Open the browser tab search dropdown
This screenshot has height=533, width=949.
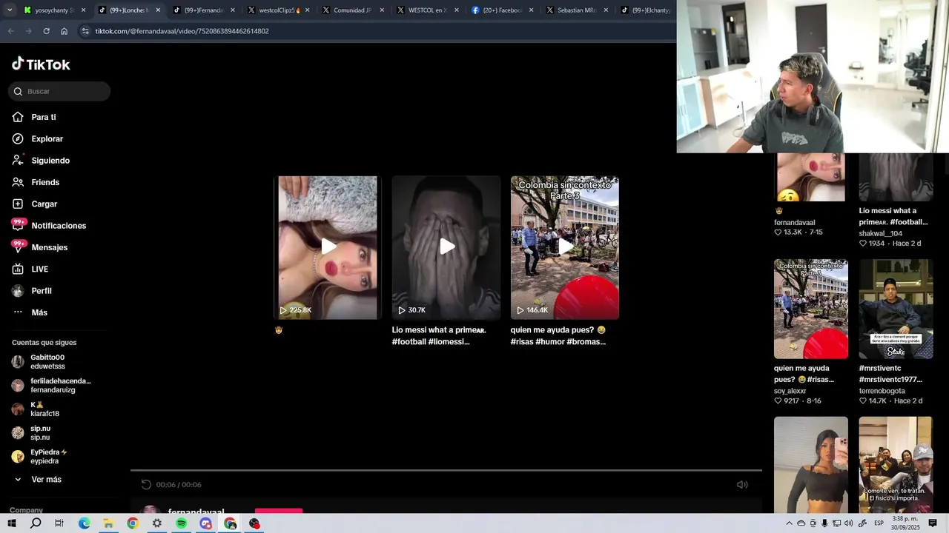tap(10, 10)
